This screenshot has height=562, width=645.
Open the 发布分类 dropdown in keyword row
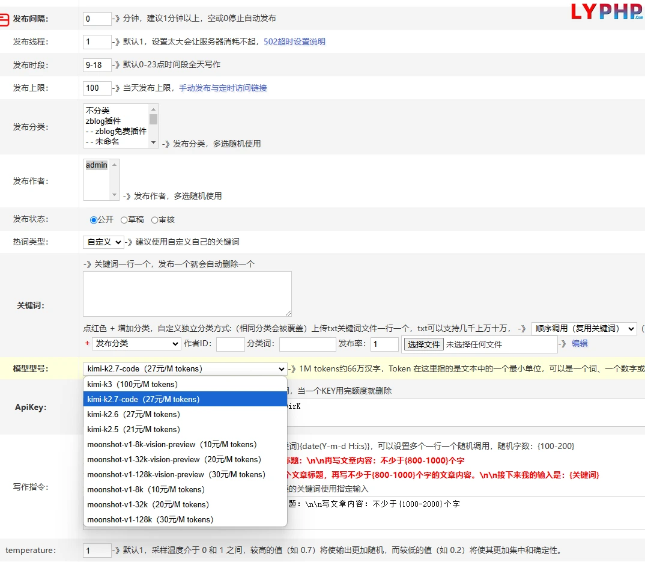(x=136, y=343)
